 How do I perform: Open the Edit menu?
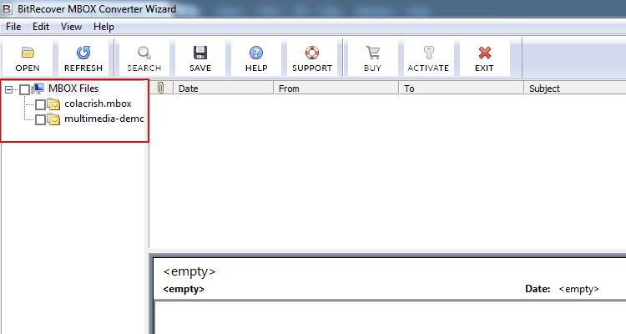tap(41, 27)
